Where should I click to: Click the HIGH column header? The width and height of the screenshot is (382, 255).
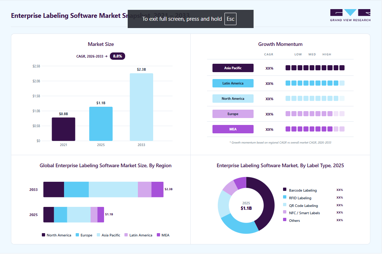coord(327,54)
